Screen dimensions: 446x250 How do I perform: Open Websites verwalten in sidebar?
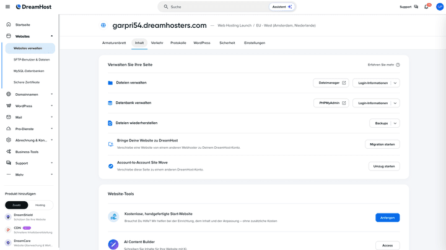(x=30, y=48)
